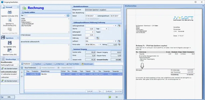Click the Speichern & Drucken printer icon
The width and height of the screenshot is (205, 100).
coord(10,12)
